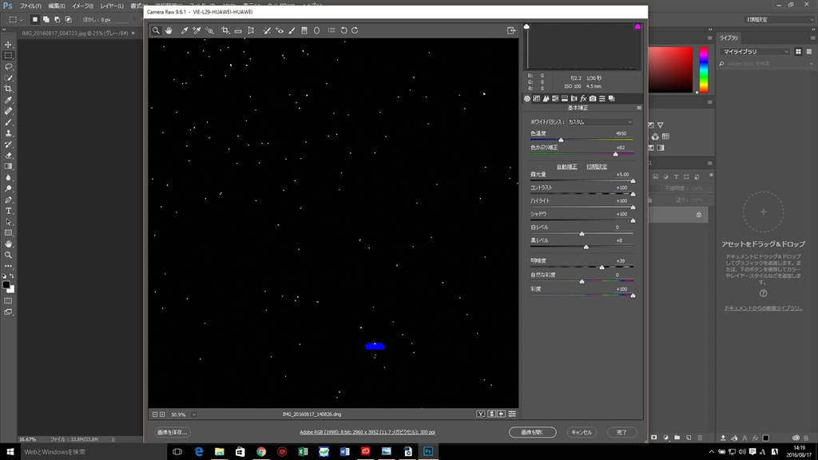818x460 pixels.
Task: Toggle before/after preview Y button
Action: point(480,414)
